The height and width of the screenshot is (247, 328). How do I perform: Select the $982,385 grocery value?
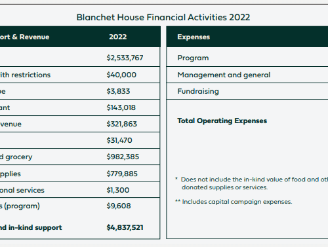(123, 157)
